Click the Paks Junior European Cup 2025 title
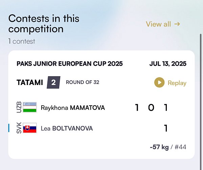The height and width of the screenshot is (170, 203). click(70, 64)
